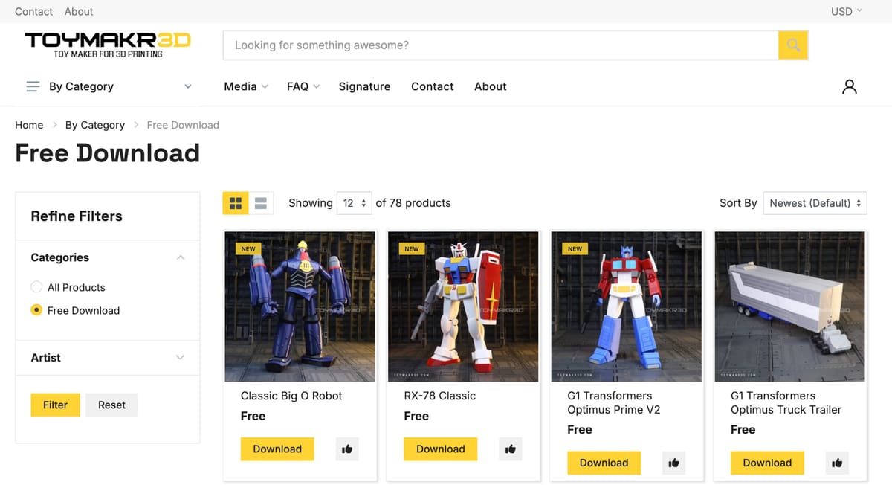
Task: Switch to list view layout
Action: (x=261, y=203)
